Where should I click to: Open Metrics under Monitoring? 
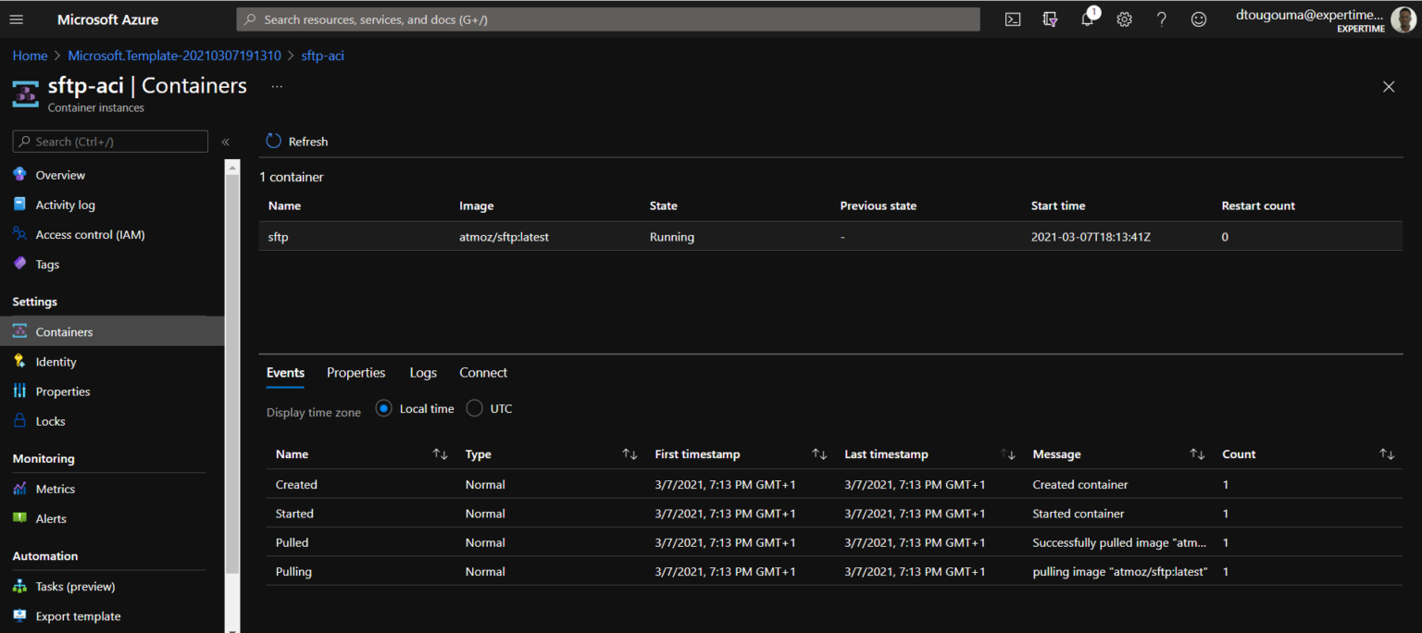[x=55, y=488]
